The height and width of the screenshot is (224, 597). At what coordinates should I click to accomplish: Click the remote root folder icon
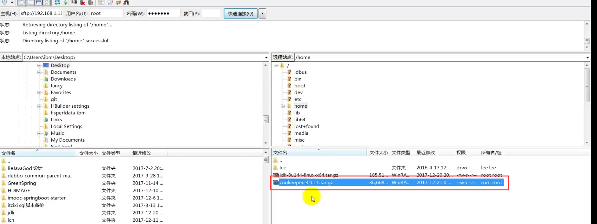pos(282,65)
